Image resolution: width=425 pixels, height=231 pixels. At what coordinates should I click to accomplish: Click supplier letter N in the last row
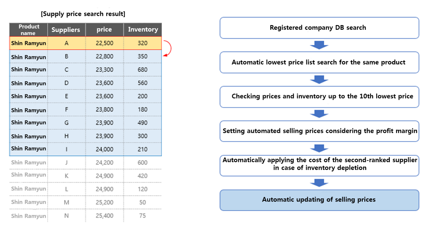pos(66,215)
